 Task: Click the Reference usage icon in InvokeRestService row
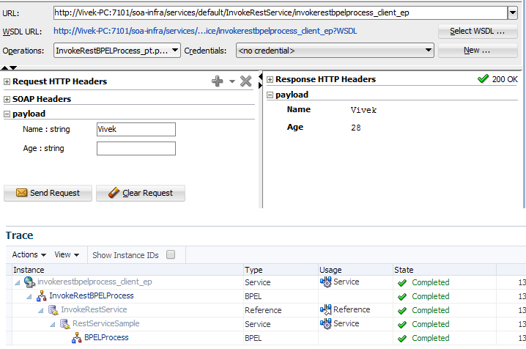pos(325,309)
